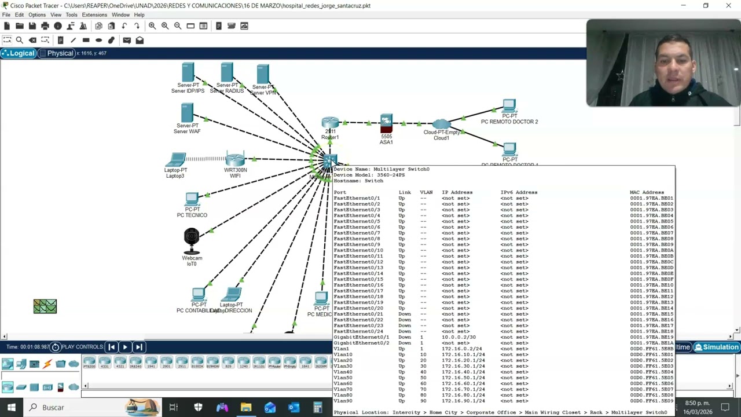Pick the 1941 router from device list
The height and width of the screenshot is (417, 741).
pyautogui.click(x=151, y=363)
